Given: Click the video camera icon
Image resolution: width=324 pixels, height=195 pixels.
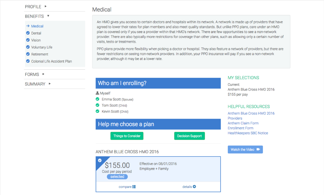Looking at the screenshot, I should tap(258, 149).
